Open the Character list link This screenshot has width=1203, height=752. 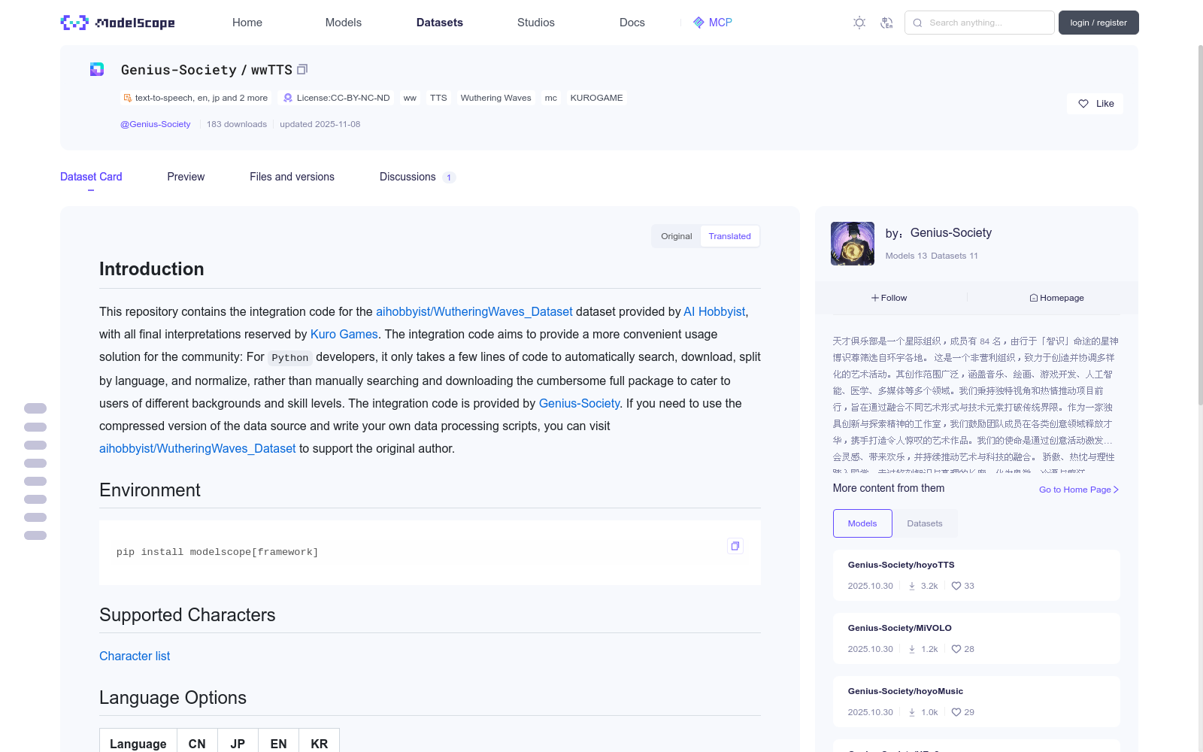(135, 656)
